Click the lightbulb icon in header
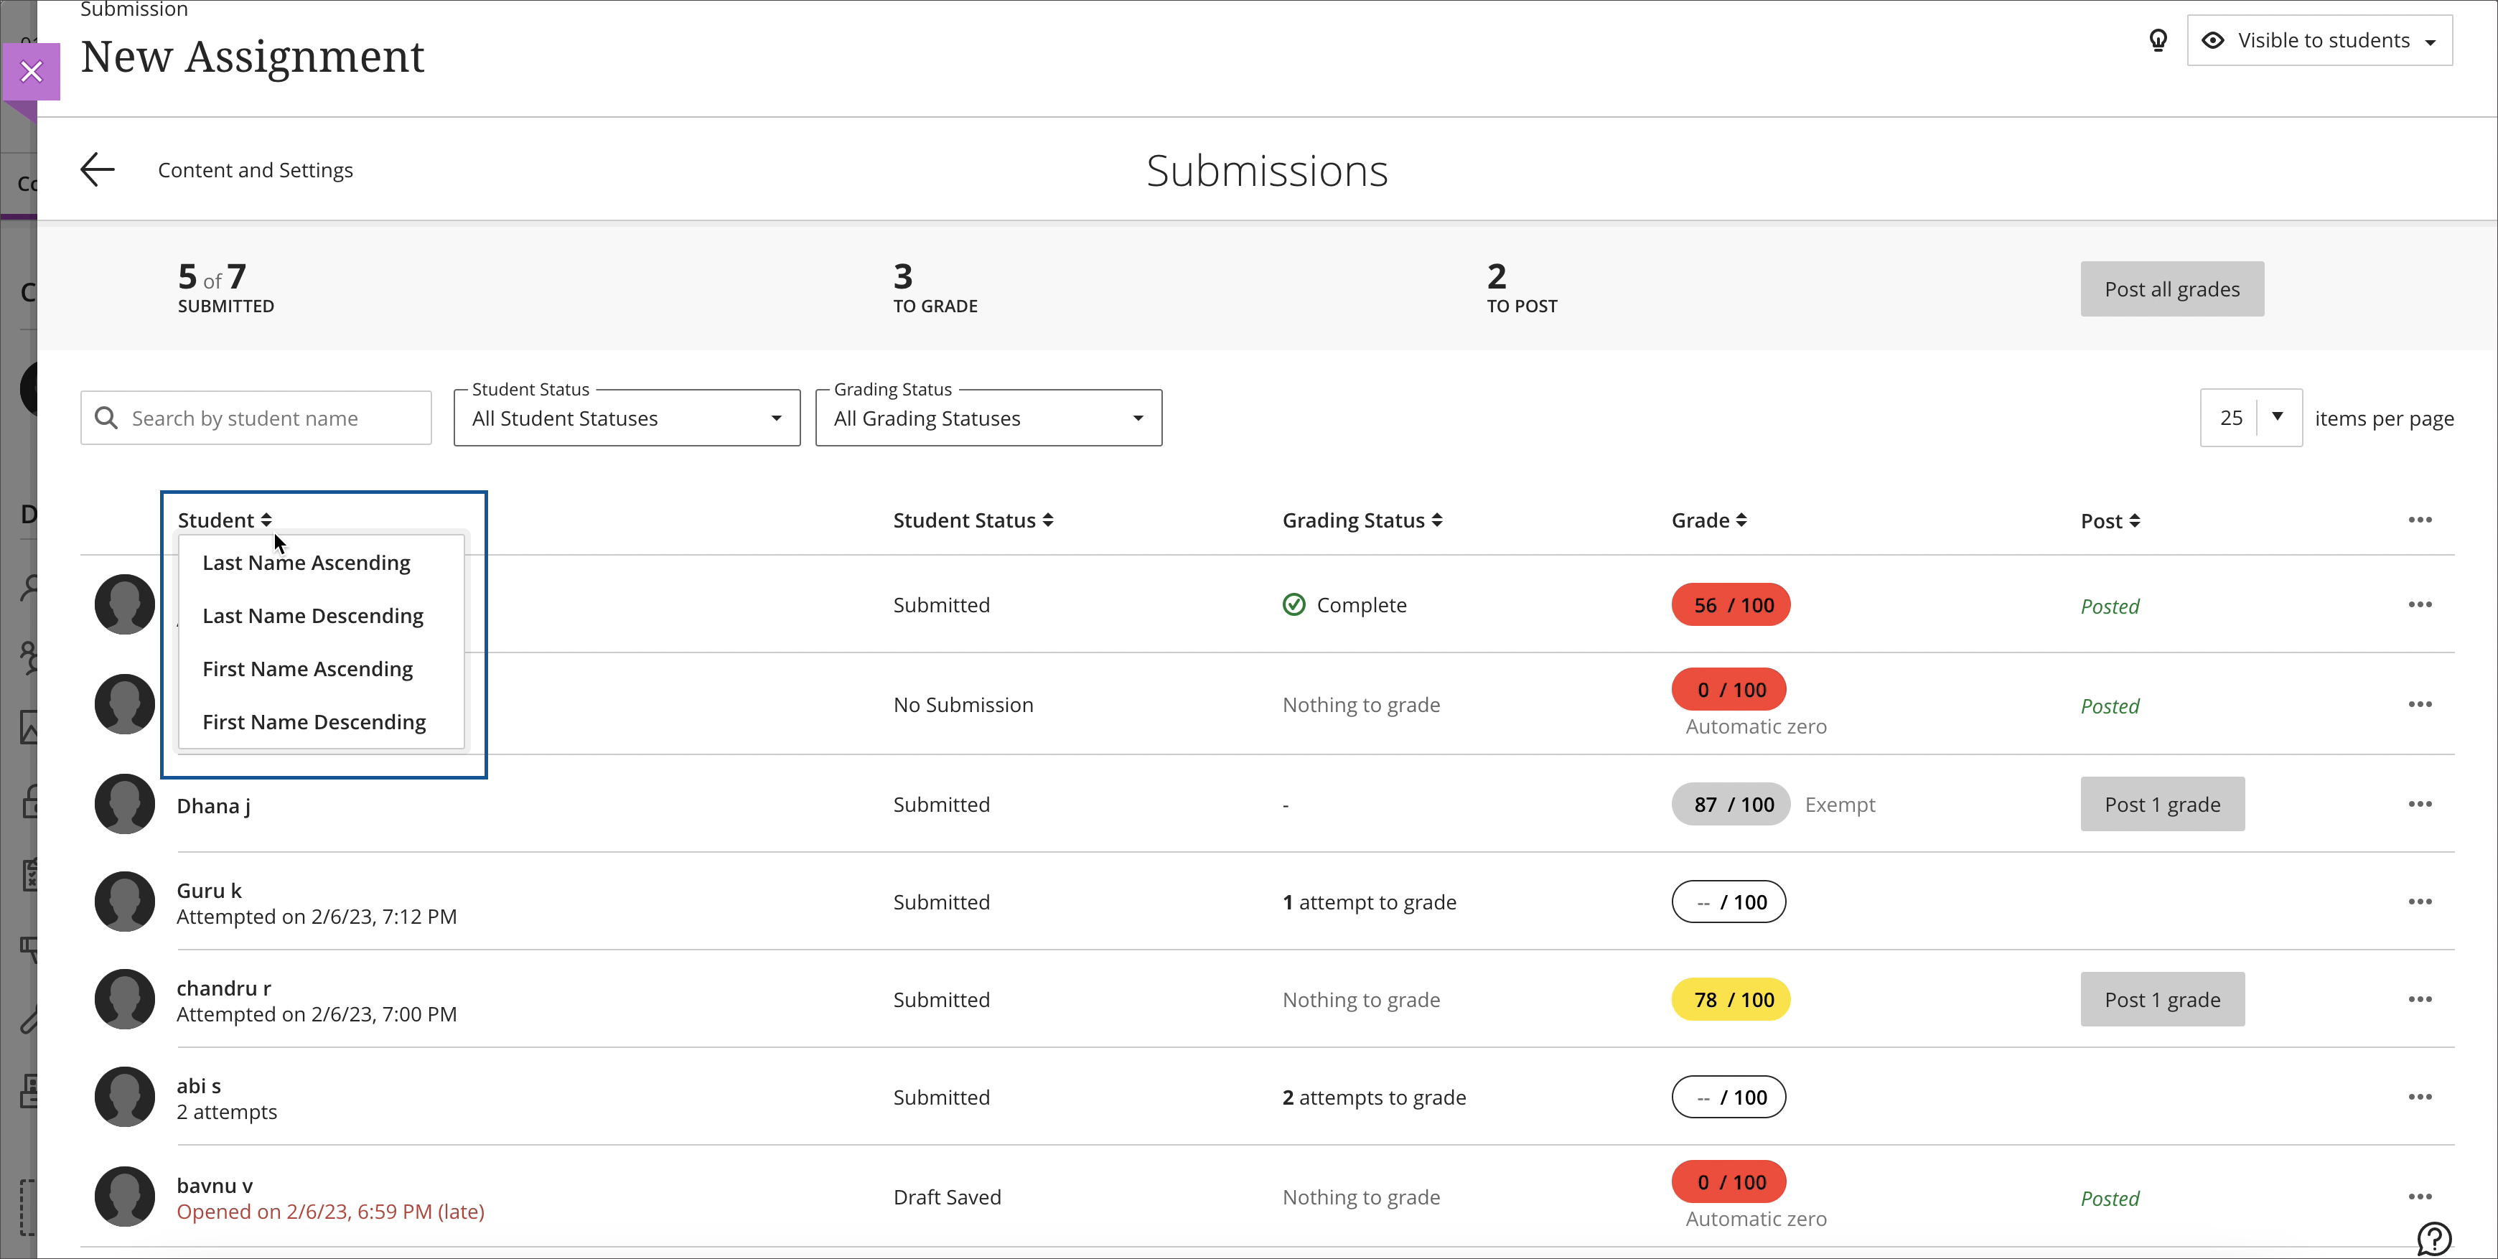This screenshot has width=2498, height=1259. click(x=2158, y=41)
